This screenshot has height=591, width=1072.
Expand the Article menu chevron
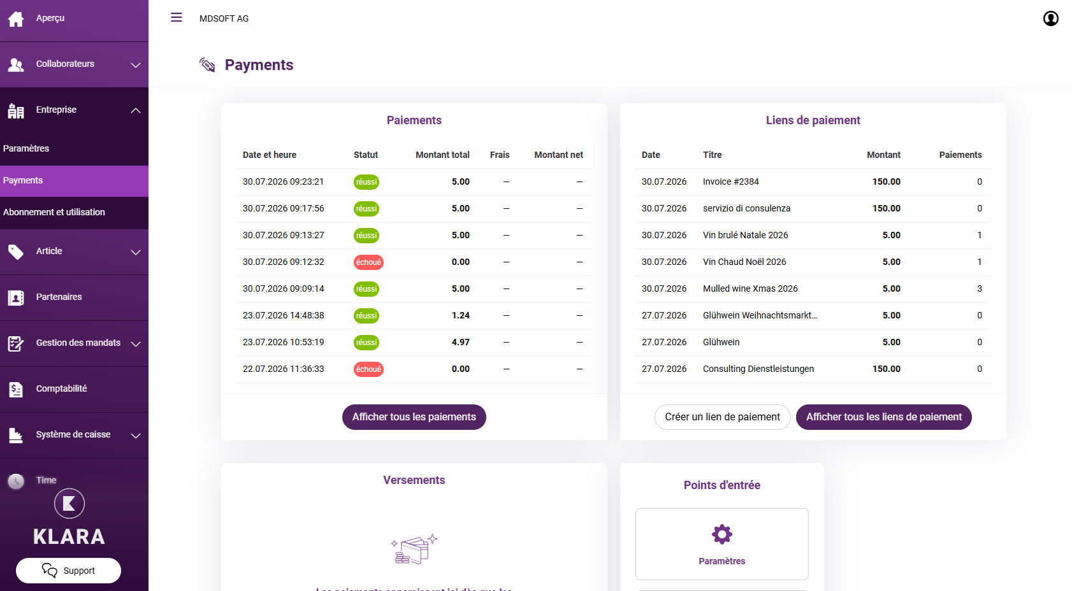136,252
